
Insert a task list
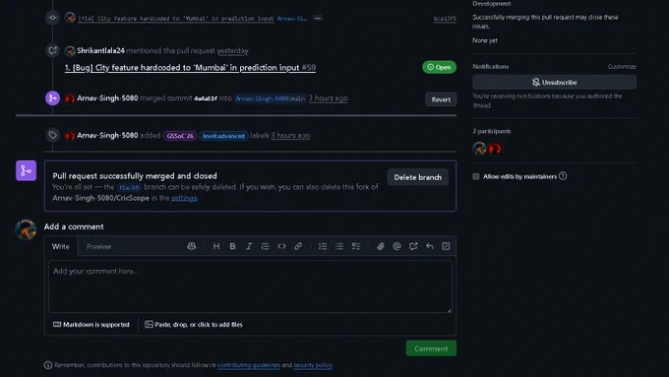(355, 246)
